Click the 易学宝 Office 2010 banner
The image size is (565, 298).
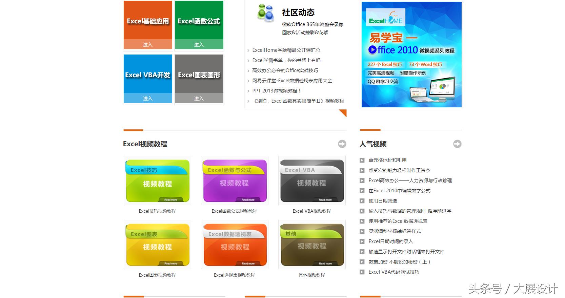point(411,55)
